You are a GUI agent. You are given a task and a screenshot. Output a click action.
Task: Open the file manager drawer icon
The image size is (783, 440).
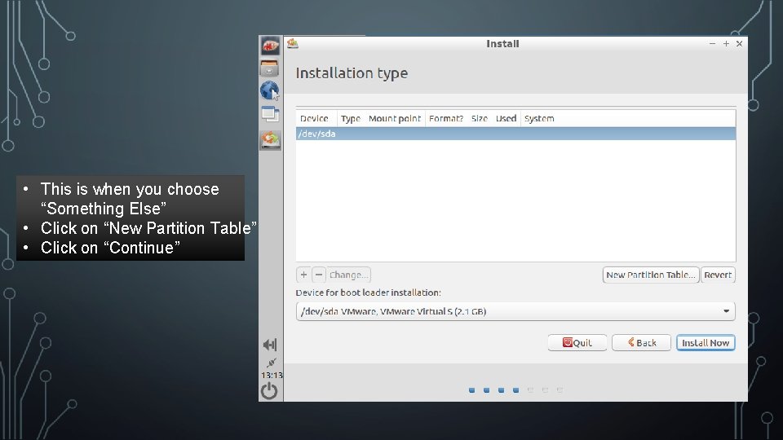[x=270, y=68]
